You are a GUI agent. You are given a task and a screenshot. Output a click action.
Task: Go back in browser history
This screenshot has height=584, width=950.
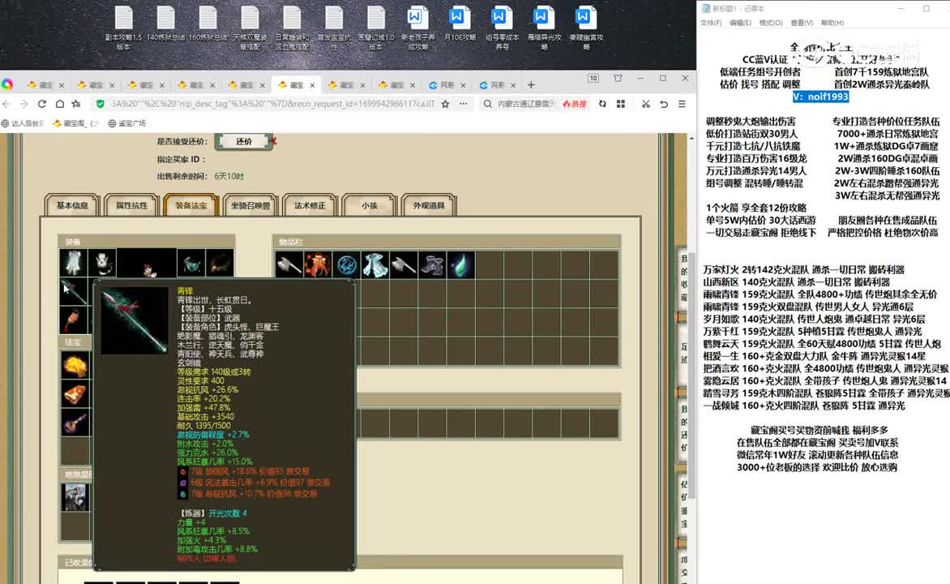point(6,104)
